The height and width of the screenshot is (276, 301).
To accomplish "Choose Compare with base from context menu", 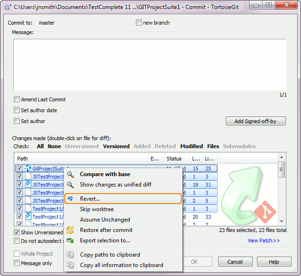I will pos(123,174).
